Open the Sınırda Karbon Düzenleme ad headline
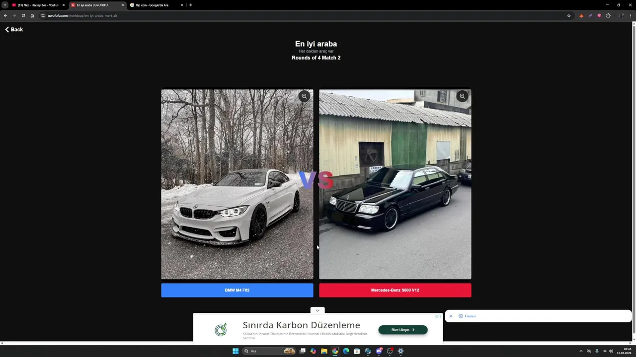 pos(301,325)
